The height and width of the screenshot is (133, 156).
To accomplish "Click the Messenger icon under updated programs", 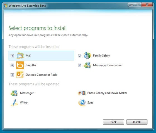I will (x=14, y=93).
